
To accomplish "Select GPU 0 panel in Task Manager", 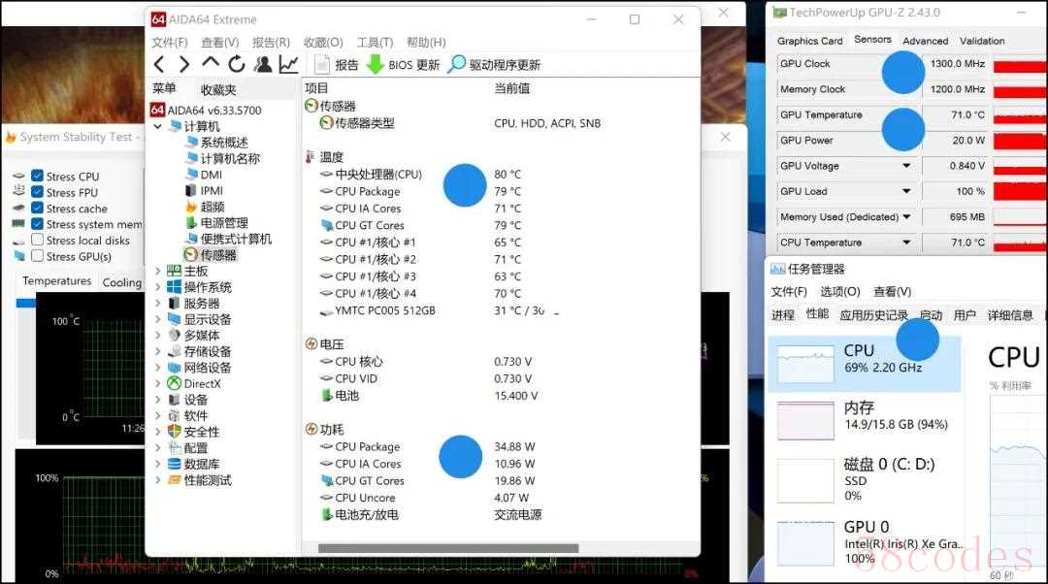I will point(865,542).
